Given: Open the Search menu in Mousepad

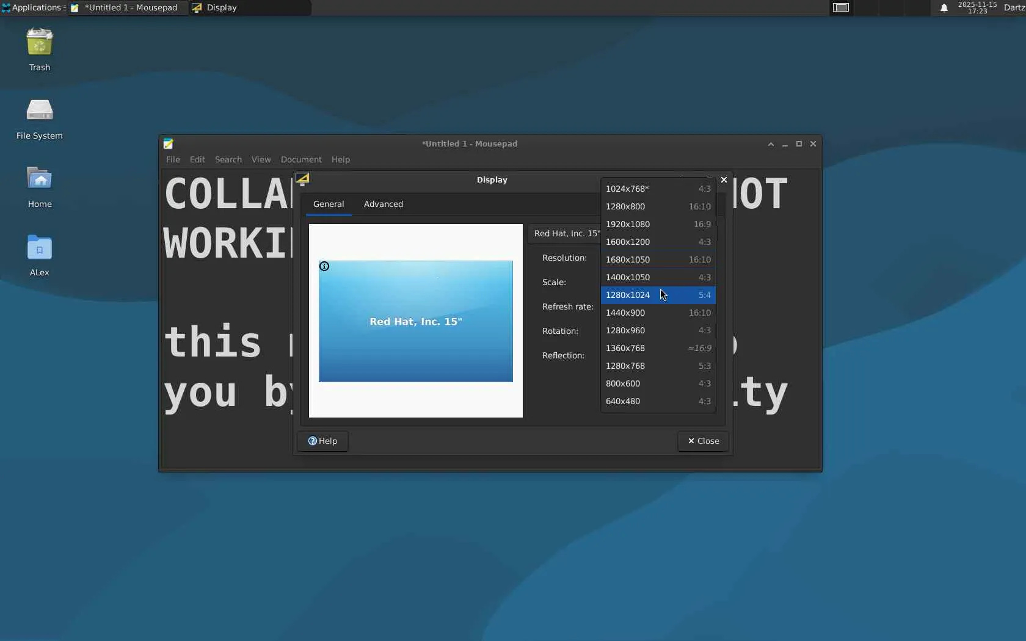Looking at the screenshot, I should 228,159.
